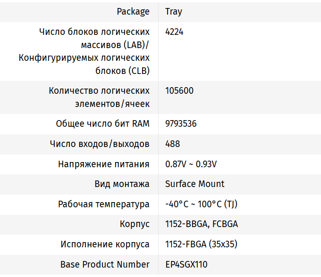Screen dimensions: 321x277
Task: Click the "Рабочая температура" label
Action: (x=104, y=204)
